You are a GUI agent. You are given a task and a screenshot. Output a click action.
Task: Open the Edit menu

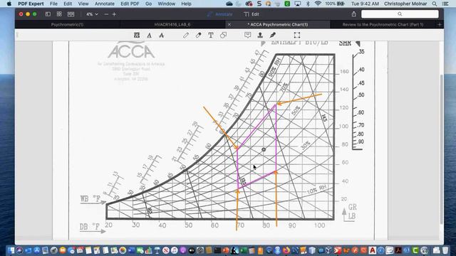pyautogui.click(x=68, y=4)
